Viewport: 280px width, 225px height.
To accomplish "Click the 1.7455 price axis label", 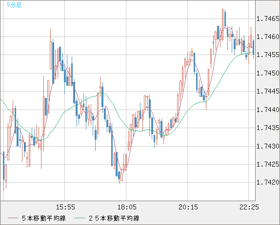I will 268,55.
